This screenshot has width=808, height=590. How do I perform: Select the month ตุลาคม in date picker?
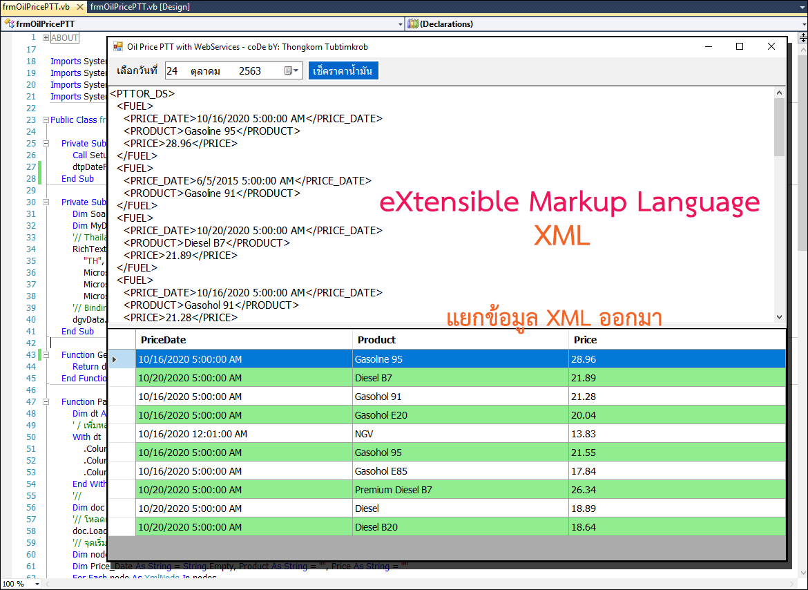[x=205, y=71]
